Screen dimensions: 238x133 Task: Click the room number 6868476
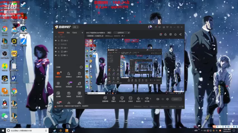[117, 36]
